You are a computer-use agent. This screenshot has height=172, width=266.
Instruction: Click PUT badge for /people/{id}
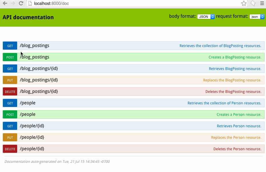click(10, 138)
